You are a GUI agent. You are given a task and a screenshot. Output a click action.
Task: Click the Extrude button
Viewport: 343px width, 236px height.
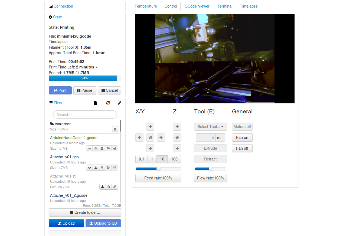click(x=210, y=148)
